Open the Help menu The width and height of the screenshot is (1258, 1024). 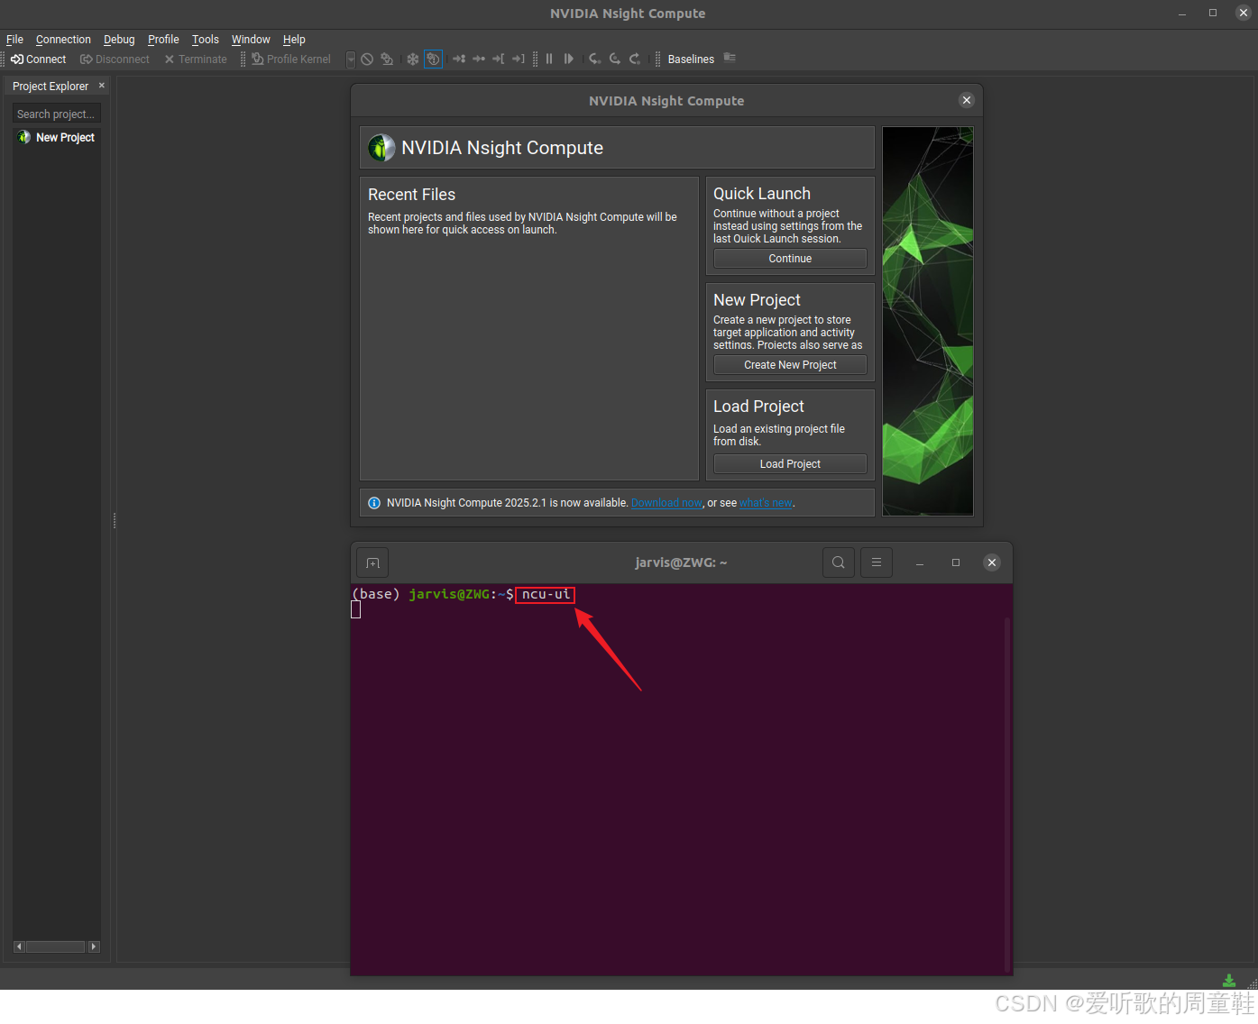tap(294, 40)
